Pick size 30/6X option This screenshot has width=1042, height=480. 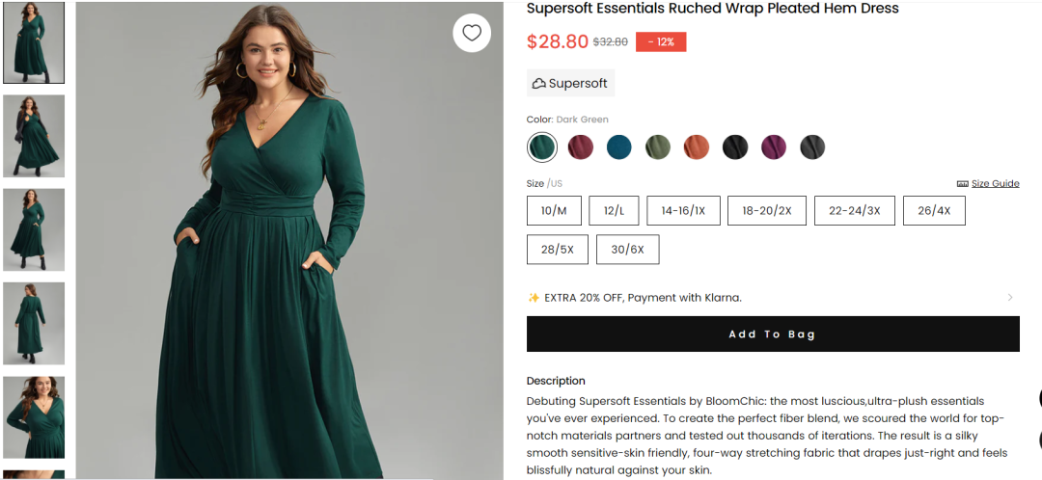[x=627, y=250]
